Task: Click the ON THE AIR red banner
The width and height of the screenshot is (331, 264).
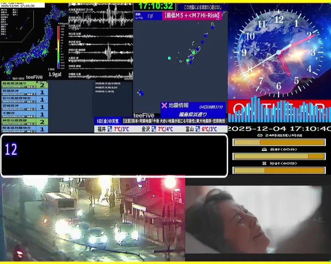Action: point(279,110)
